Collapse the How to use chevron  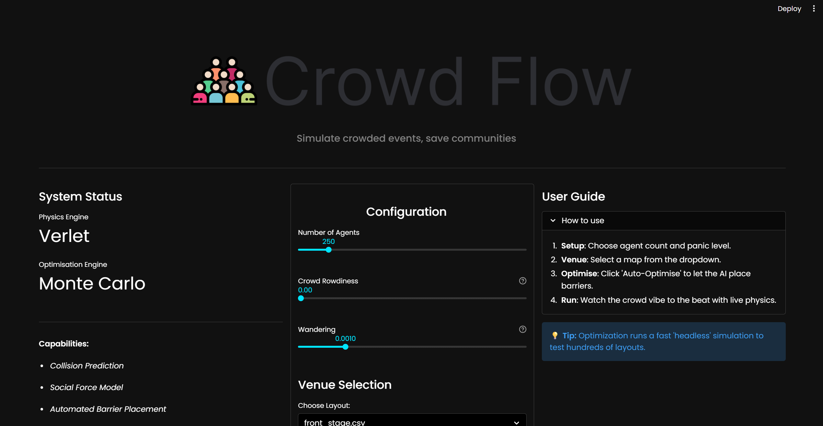click(x=553, y=221)
